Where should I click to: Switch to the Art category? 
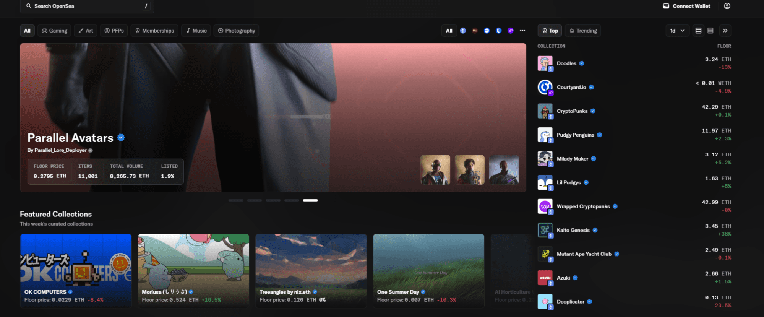pyautogui.click(x=86, y=31)
